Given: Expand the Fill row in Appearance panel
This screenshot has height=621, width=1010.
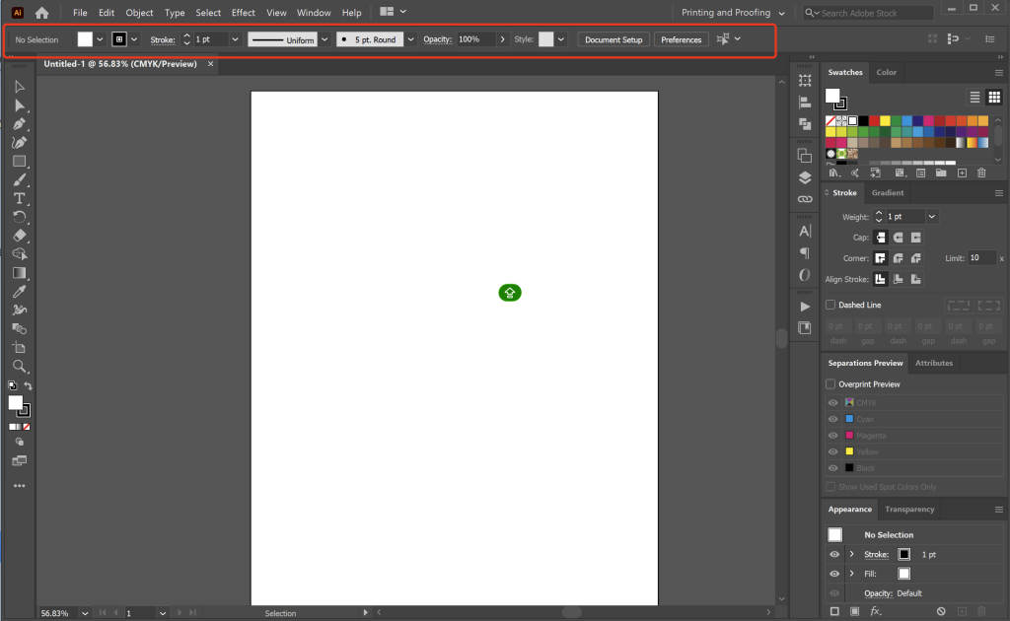Looking at the screenshot, I should [851, 574].
